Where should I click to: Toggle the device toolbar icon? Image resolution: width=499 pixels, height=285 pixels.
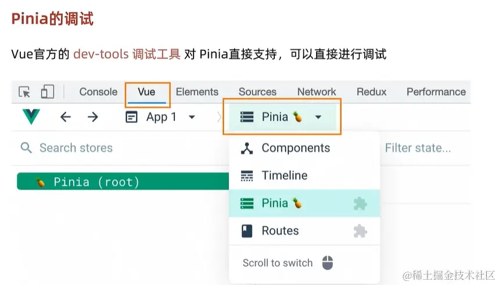point(48,92)
